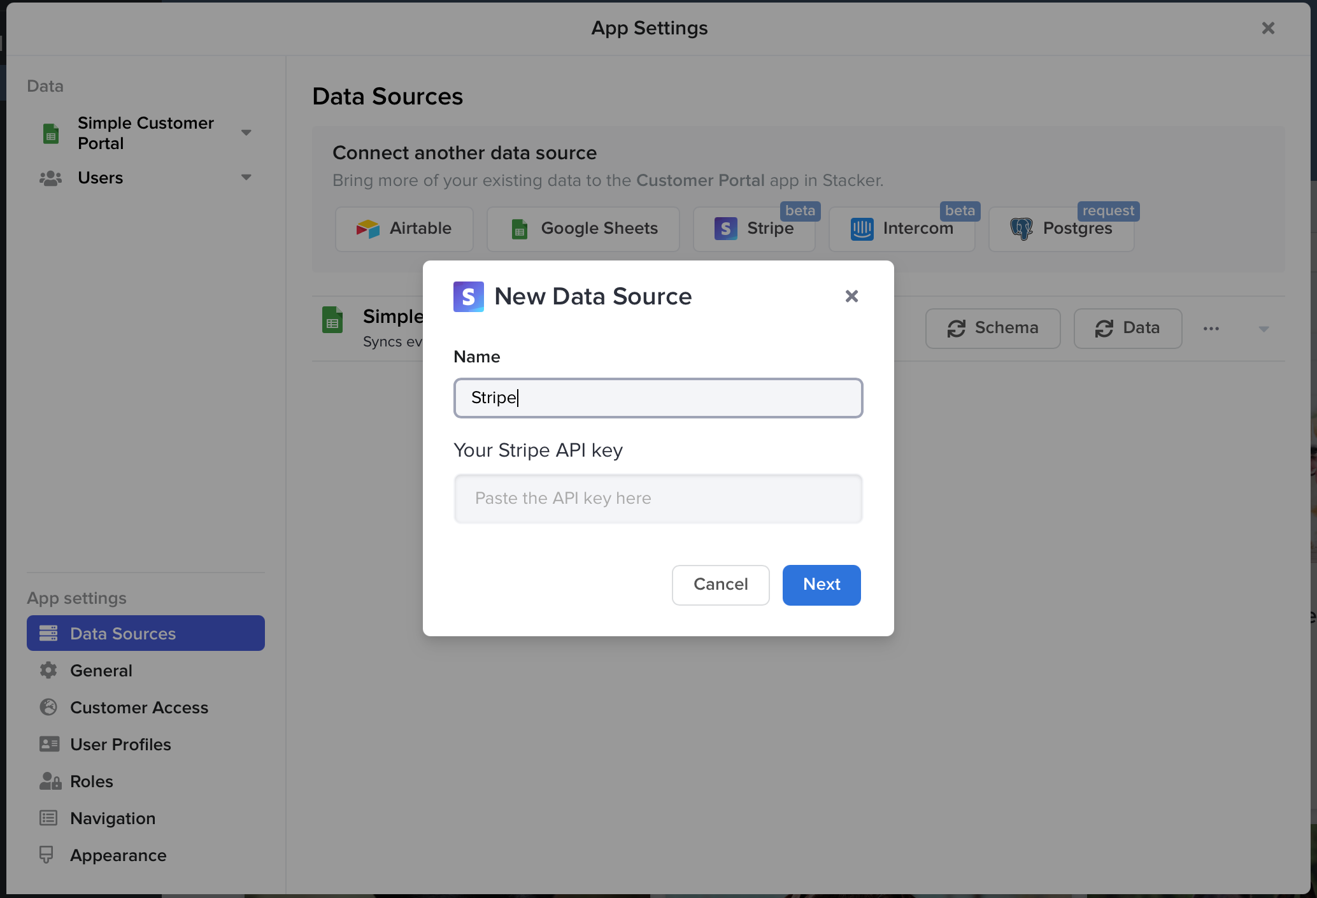Click the Postgres data source icon

[1021, 228]
